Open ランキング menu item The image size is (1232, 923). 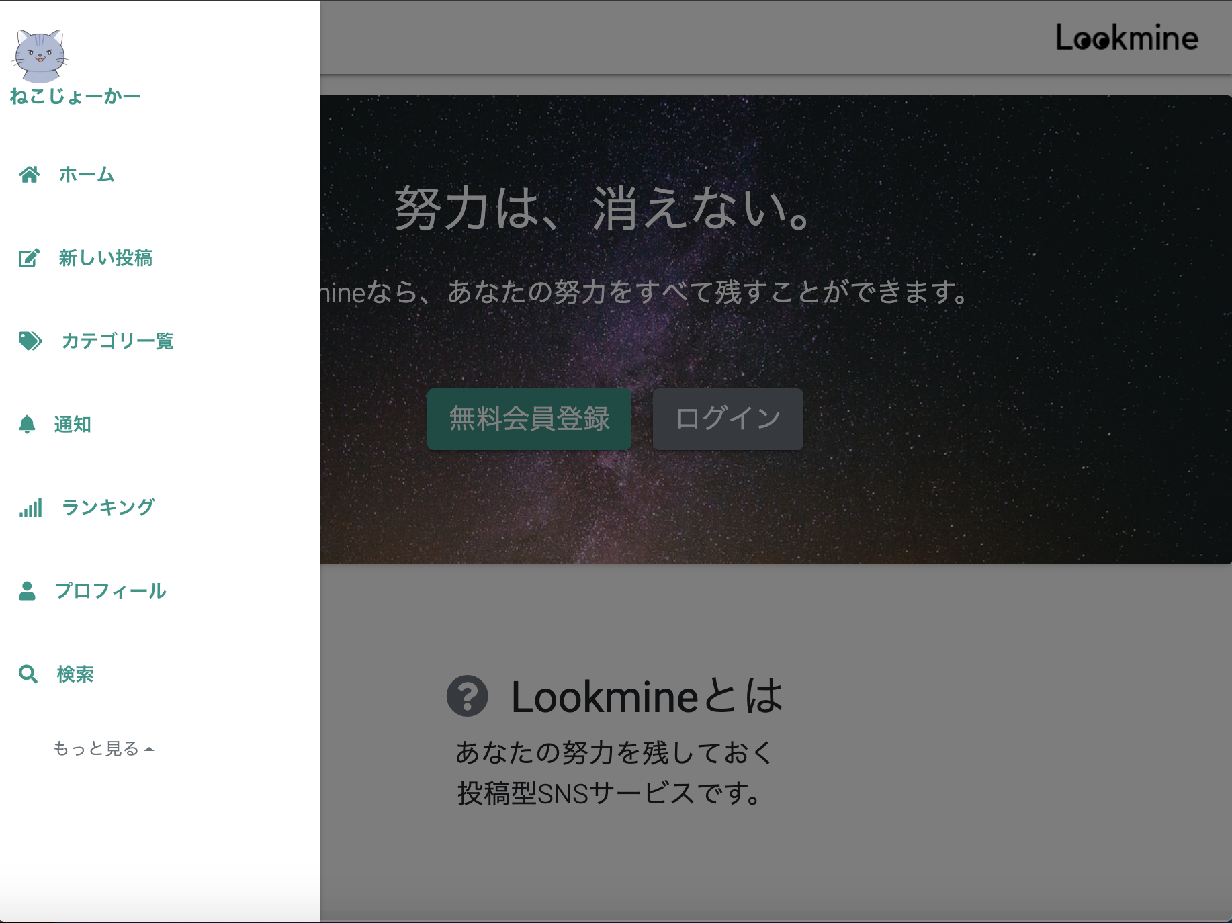click(108, 508)
